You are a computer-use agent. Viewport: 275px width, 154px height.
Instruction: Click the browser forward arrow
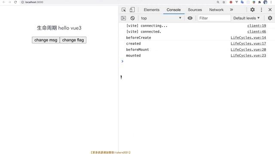[9, 2]
